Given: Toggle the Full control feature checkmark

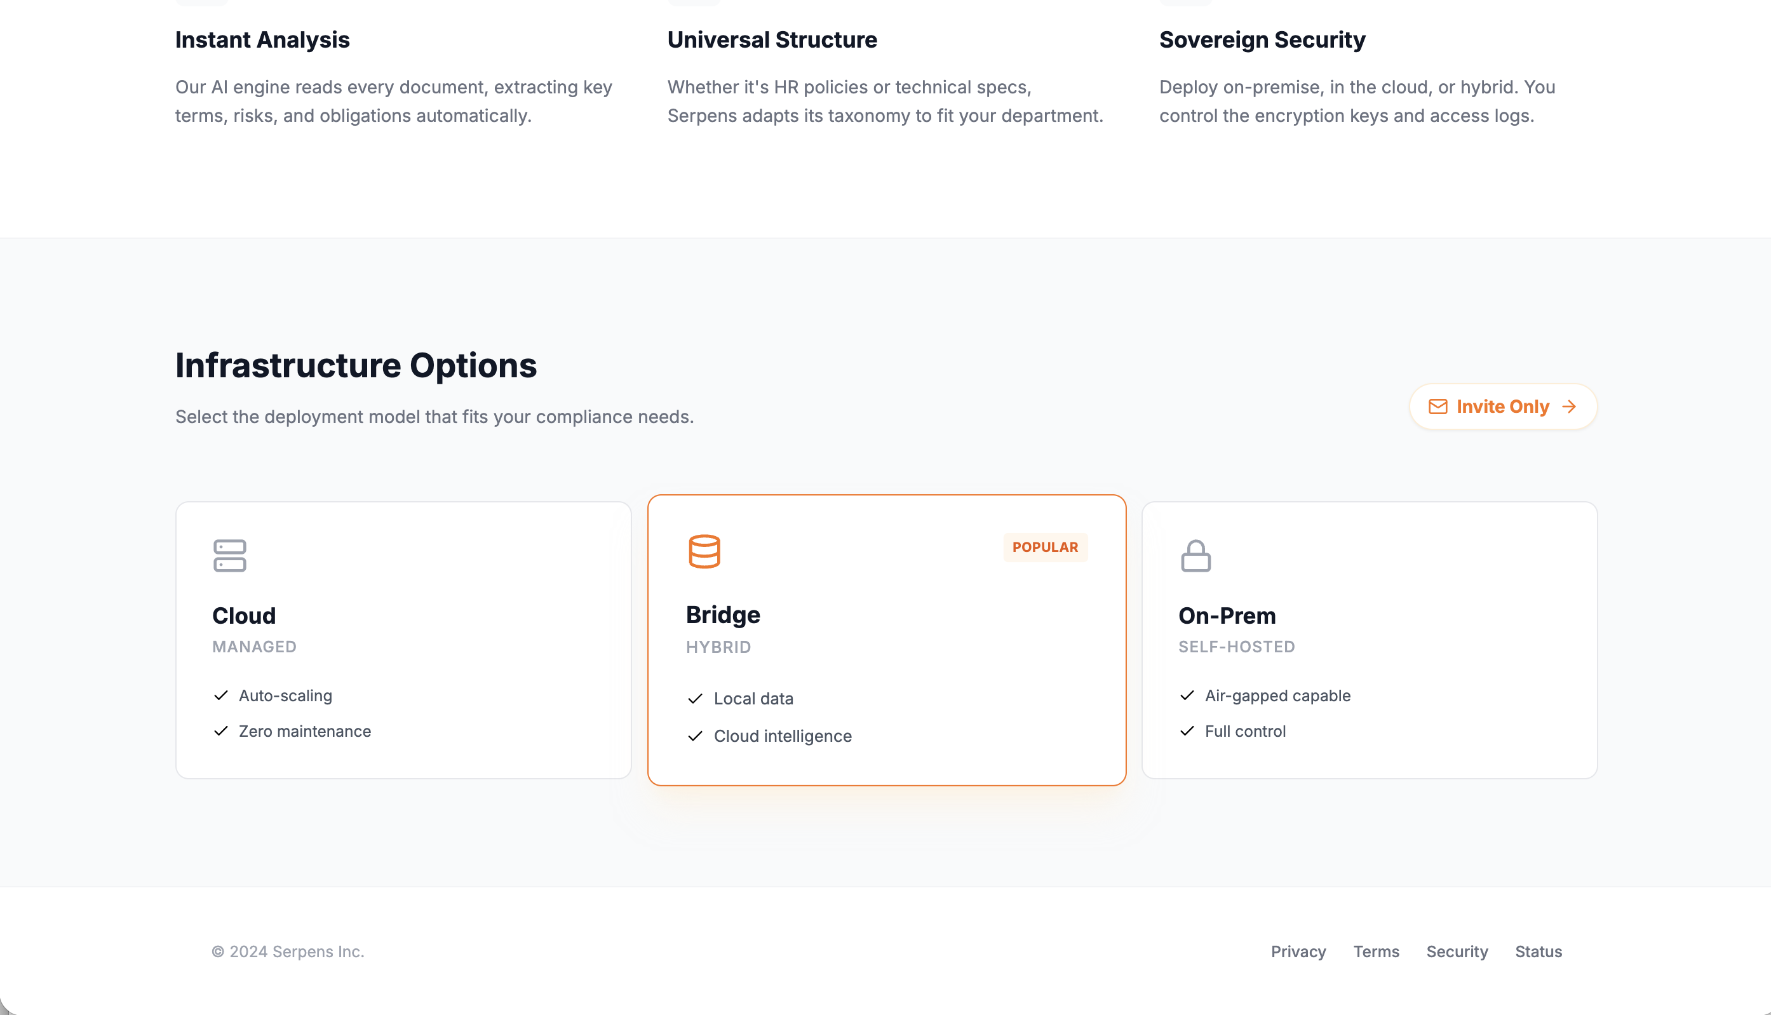Looking at the screenshot, I should [x=1187, y=731].
